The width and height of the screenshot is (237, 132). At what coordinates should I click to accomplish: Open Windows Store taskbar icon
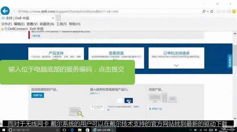click(87, 130)
